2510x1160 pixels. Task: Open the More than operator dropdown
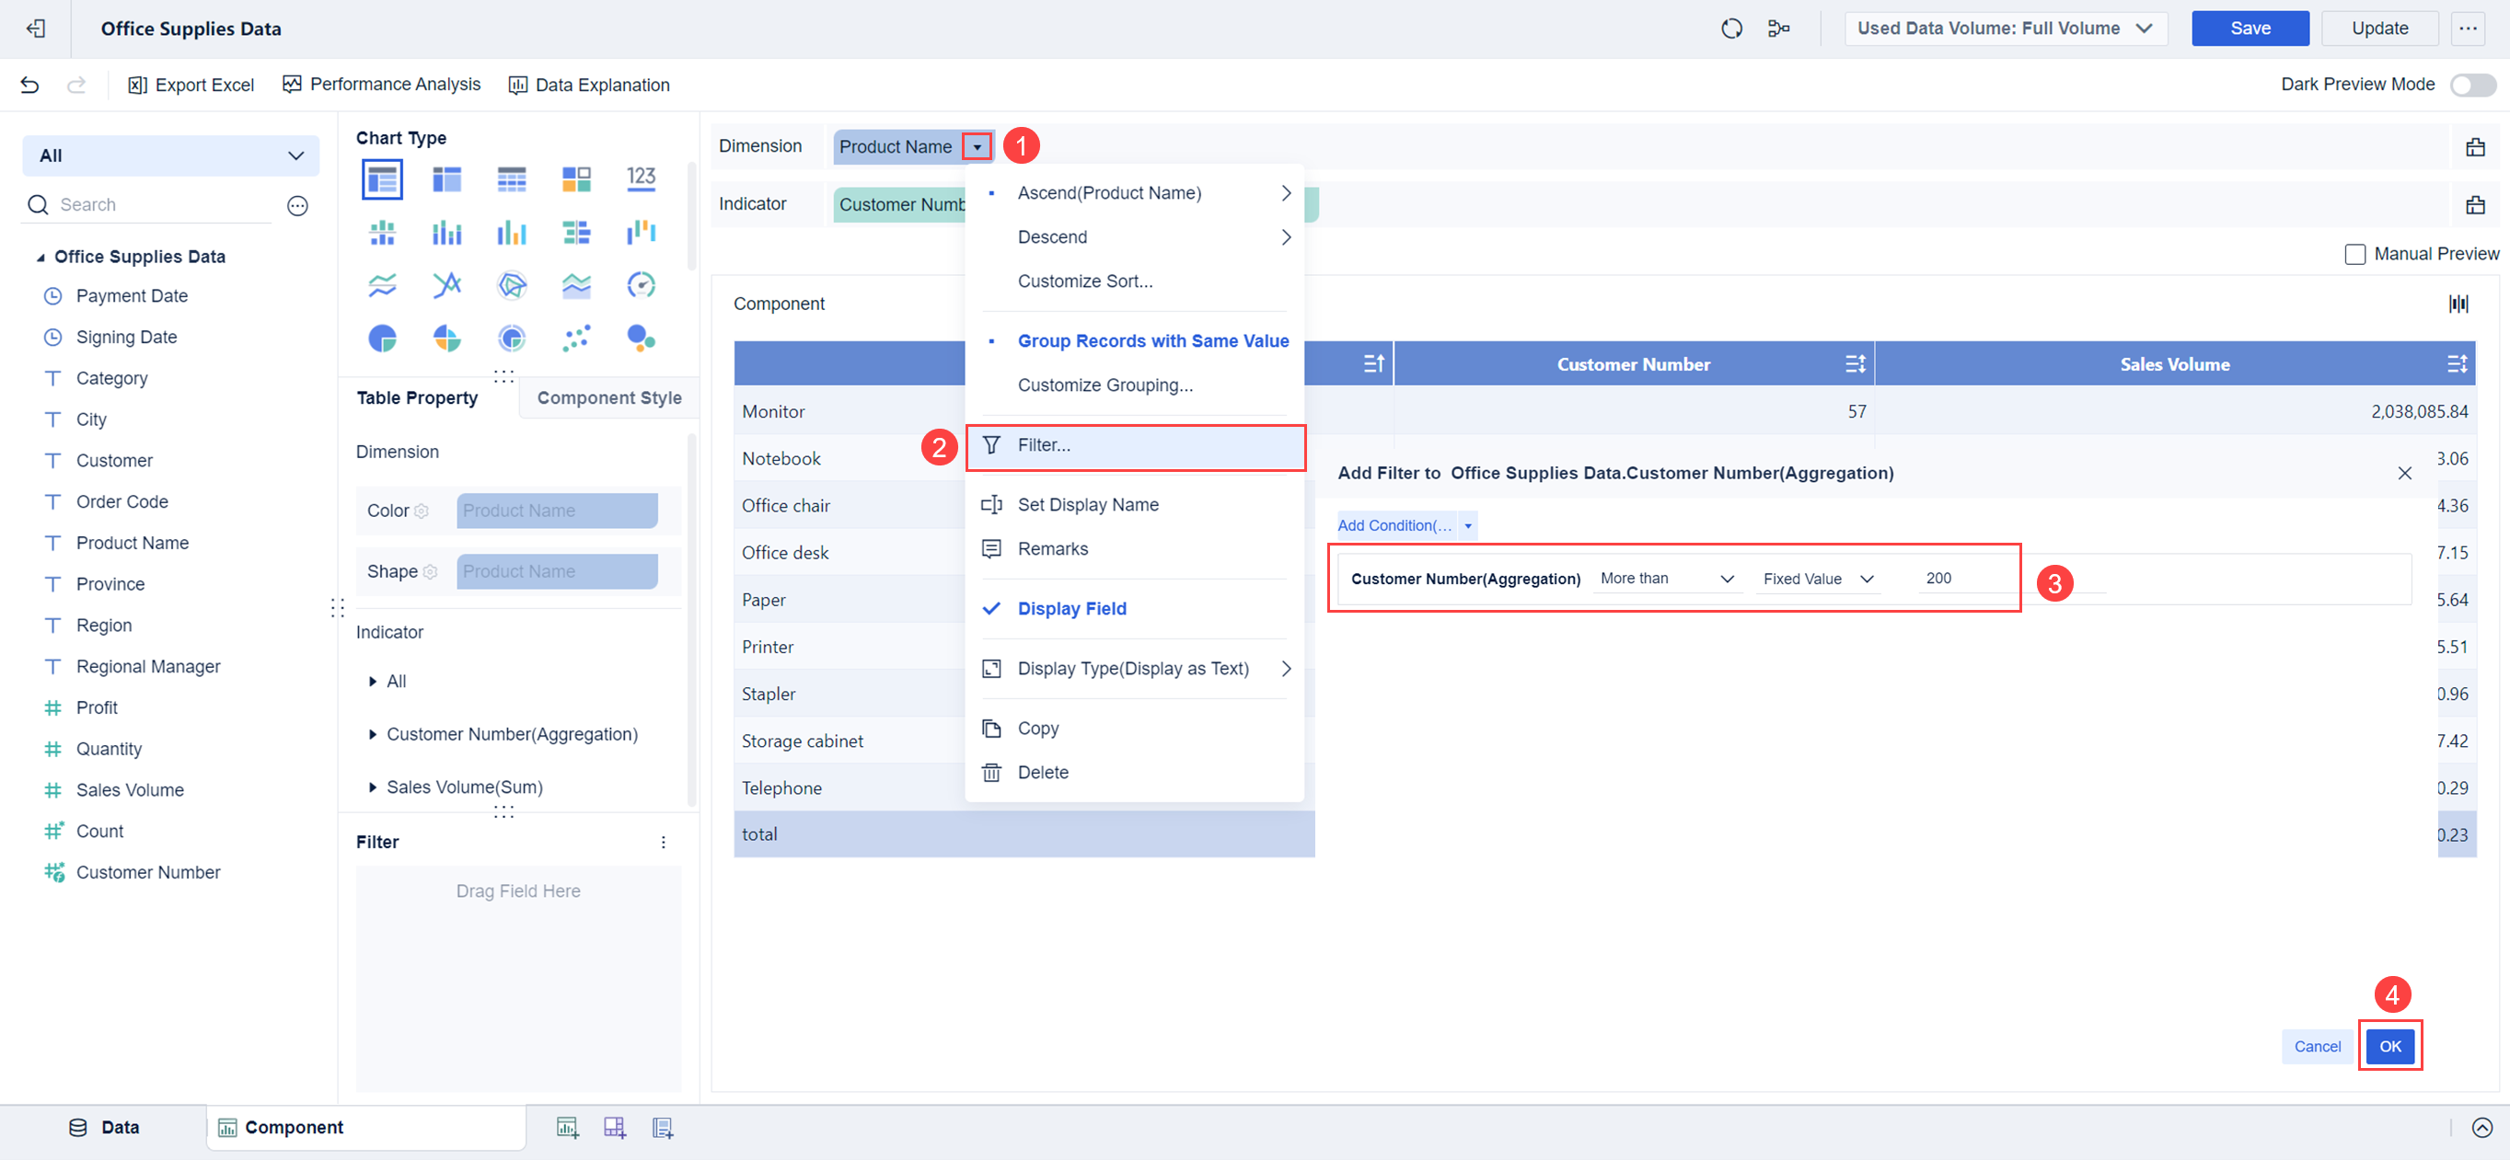pos(1666,579)
